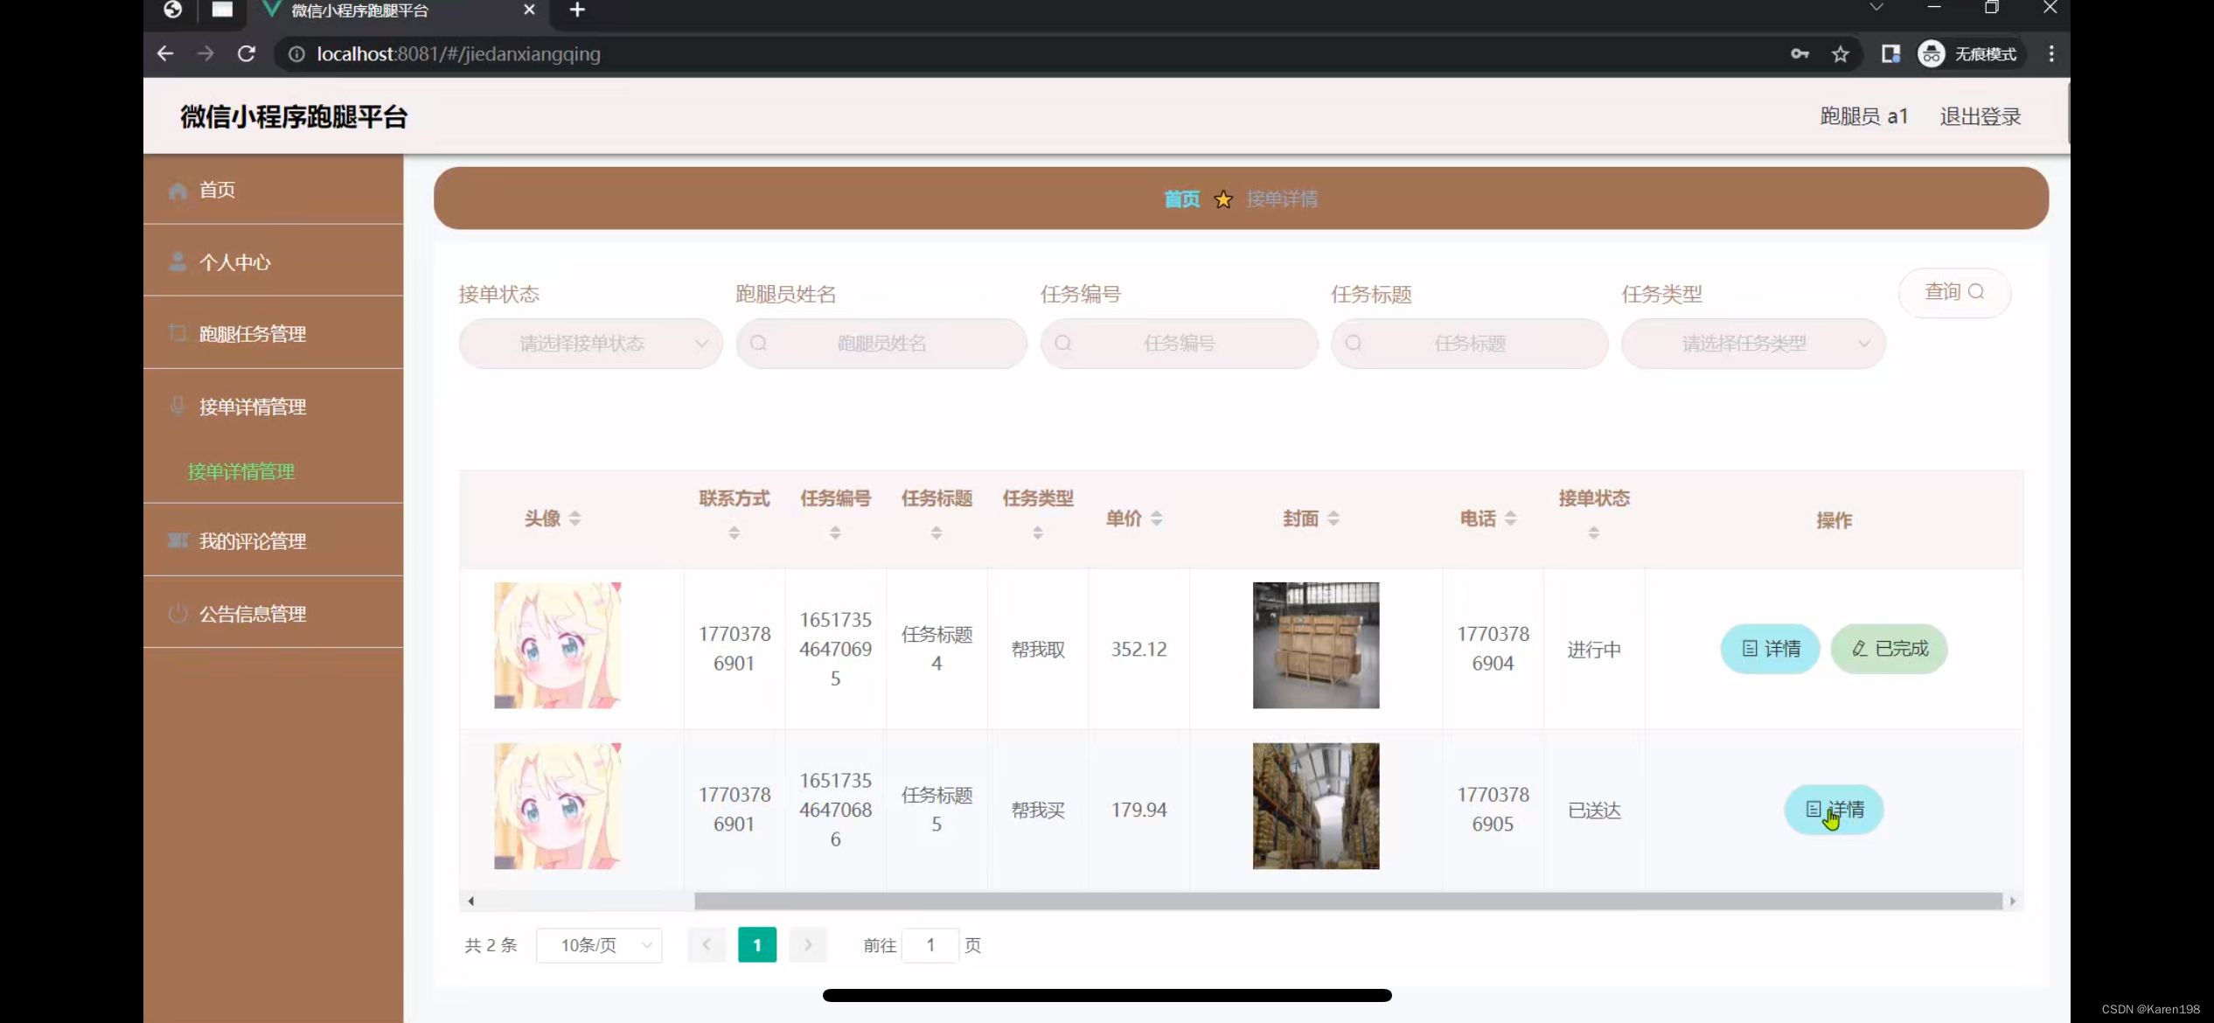Click the 查询 search button
The height and width of the screenshot is (1023, 2214).
pos(1954,292)
